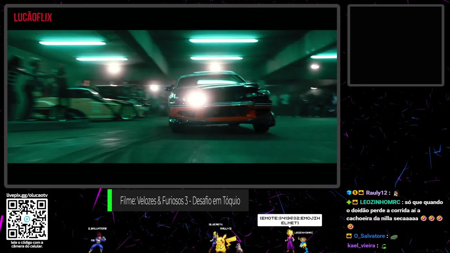Click the EMOTE:3419632 speech bubble
Screen dimensions: 450x253
point(290,220)
